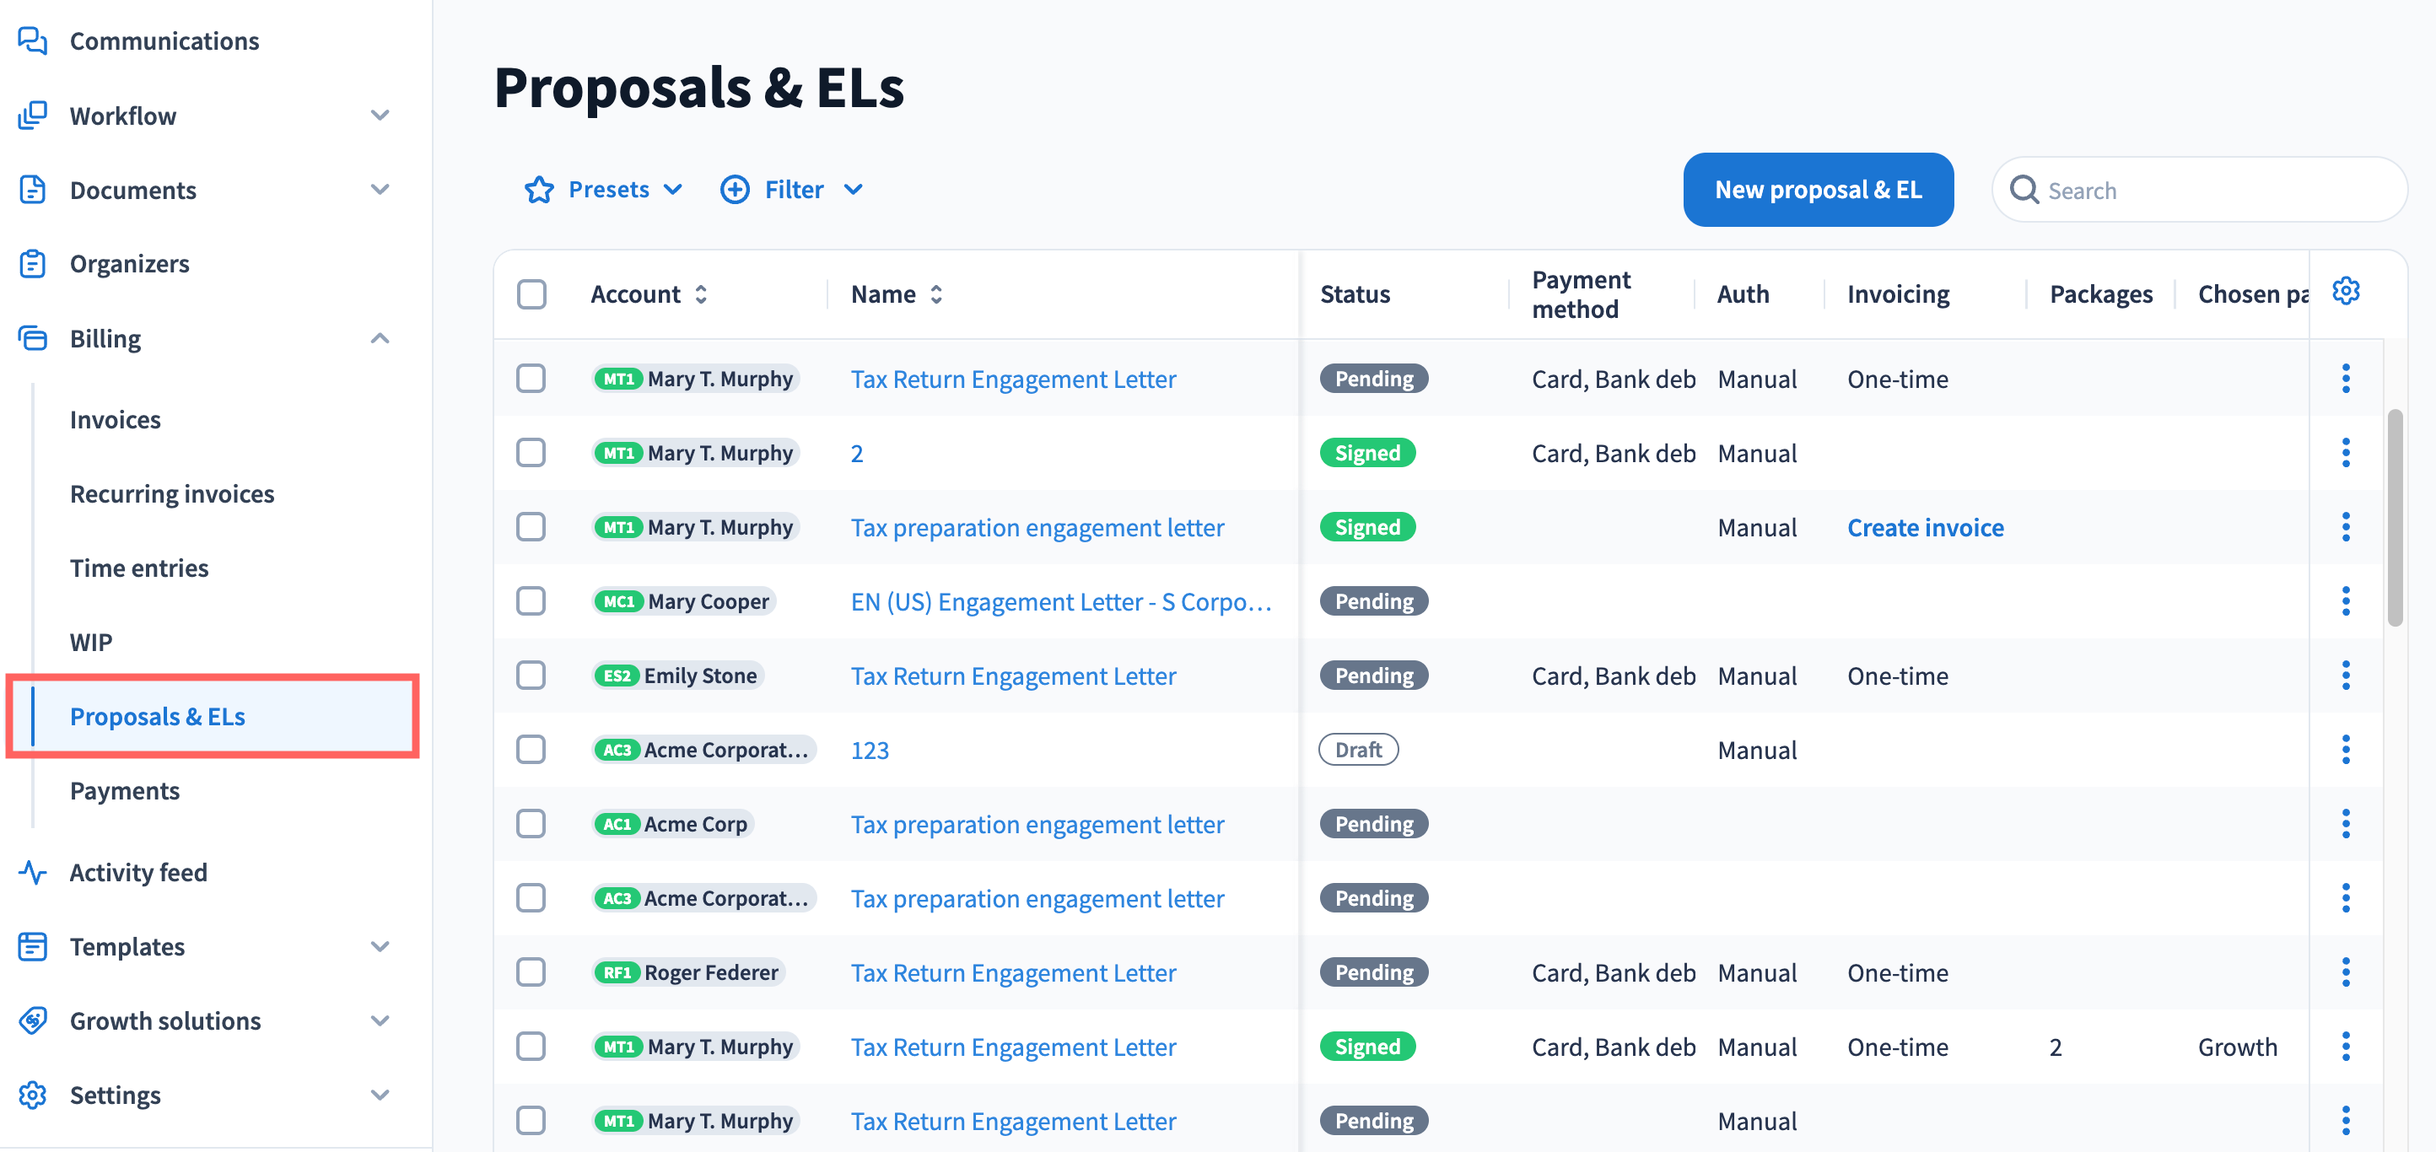Click the Activity feed pulse icon
This screenshot has height=1152, width=2436.
click(32, 871)
